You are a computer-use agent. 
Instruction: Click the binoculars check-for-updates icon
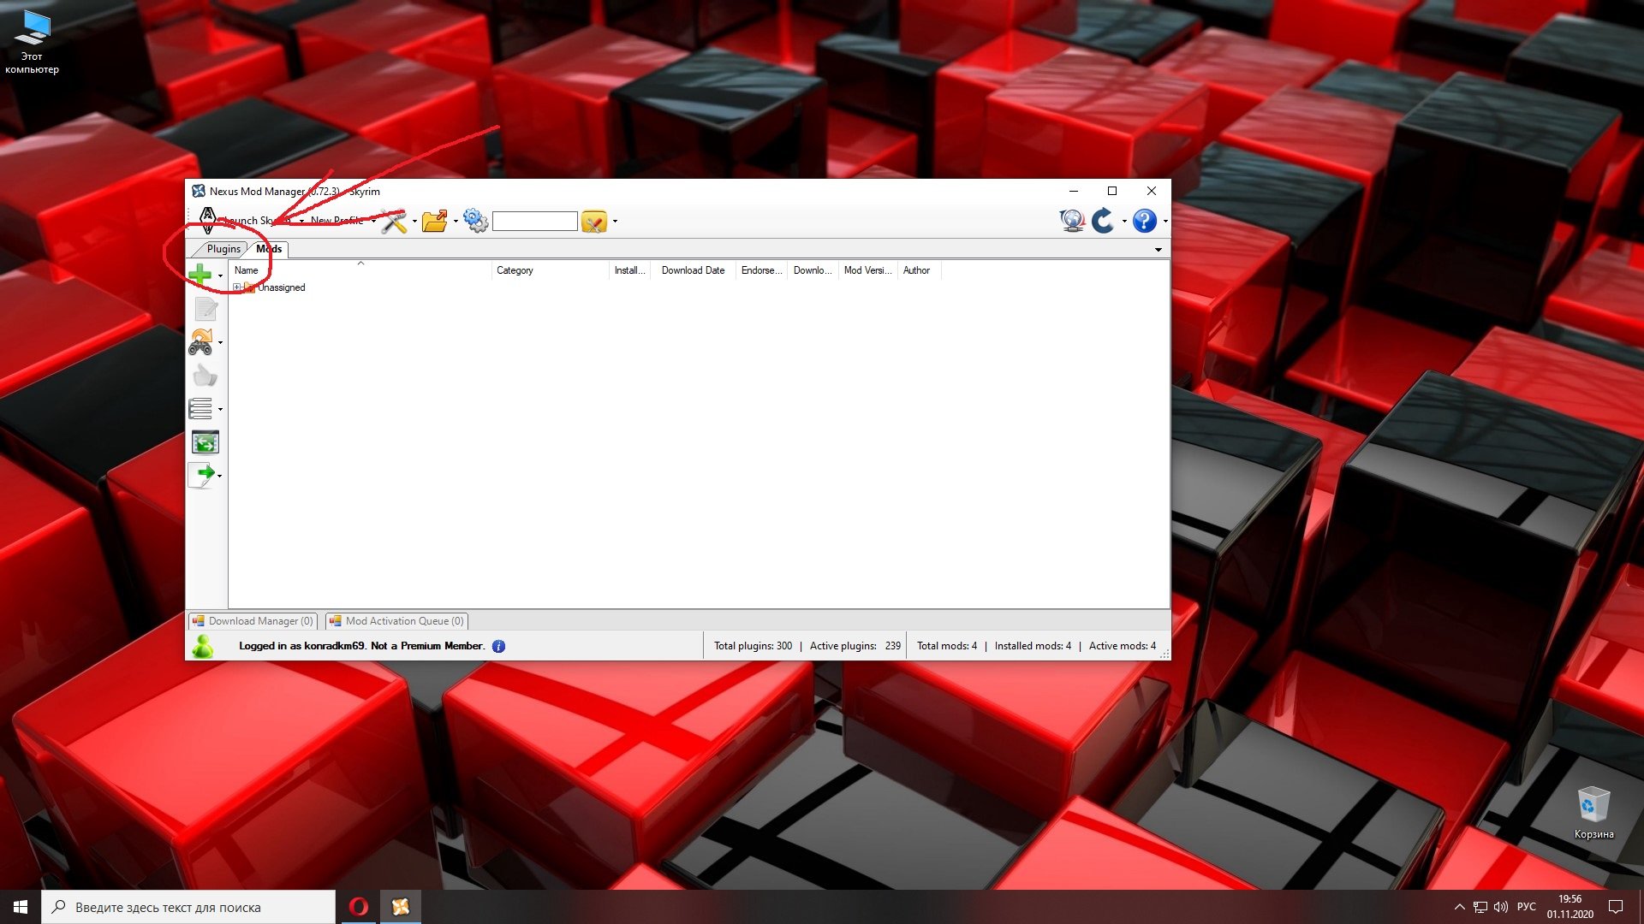click(x=200, y=342)
